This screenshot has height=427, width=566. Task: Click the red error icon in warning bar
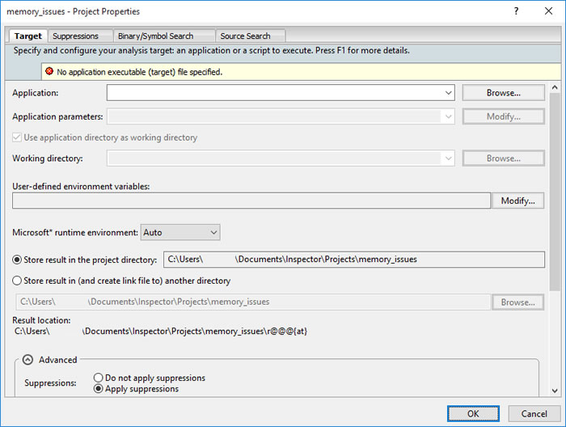[x=49, y=72]
